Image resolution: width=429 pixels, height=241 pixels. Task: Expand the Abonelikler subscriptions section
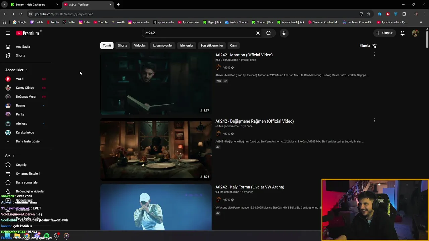17,70
